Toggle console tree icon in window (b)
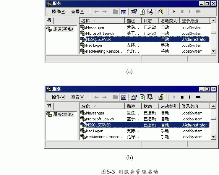This screenshot has height=175, width=219. (x=123, y=97)
